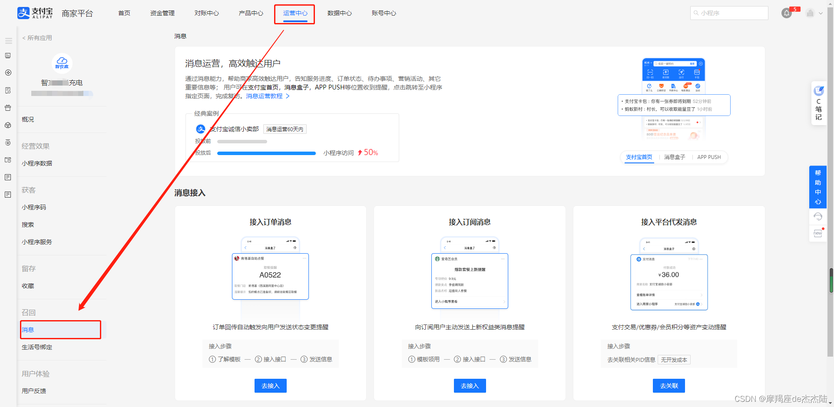834x407 pixels.
Task: Click the Alipay icon beside 支付宝诚信小卖部
Action: [201, 129]
